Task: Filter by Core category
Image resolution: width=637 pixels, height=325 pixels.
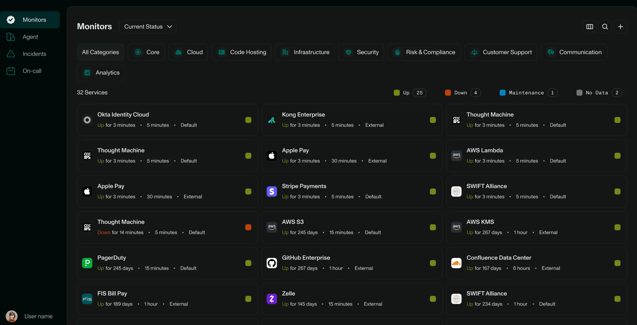Action: click(146, 52)
